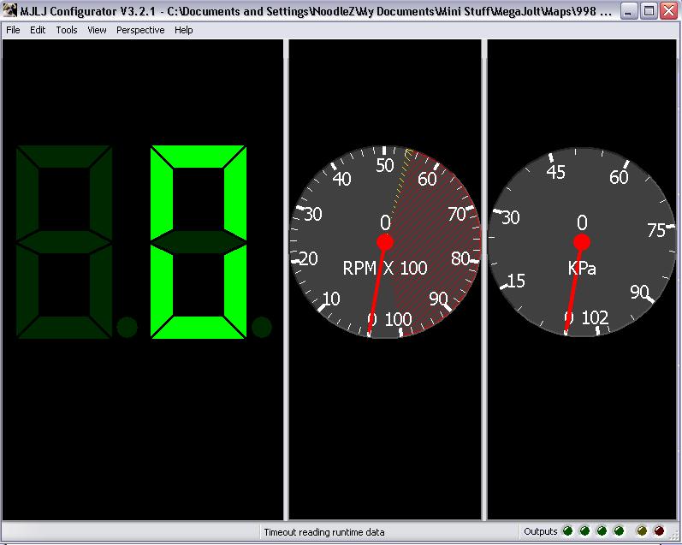The width and height of the screenshot is (682, 545).
Task: Minimize the MJLJ Configurator window
Action: click(x=627, y=11)
